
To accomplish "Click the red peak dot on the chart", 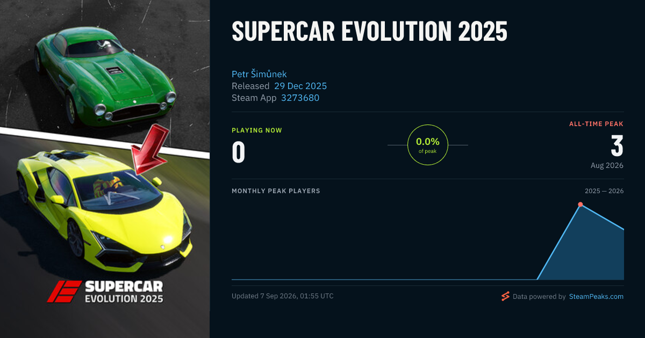I will coord(580,204).
